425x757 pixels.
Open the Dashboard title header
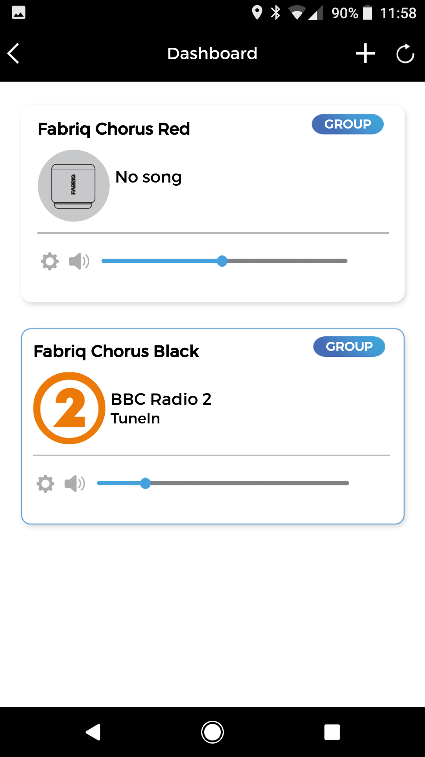click(x=213, y=53)
